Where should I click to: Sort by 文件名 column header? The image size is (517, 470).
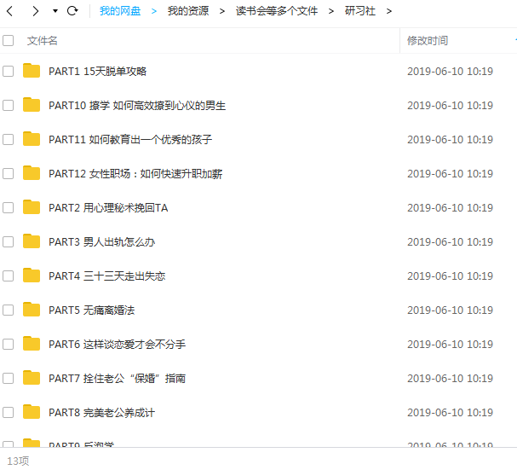point(43,40)
